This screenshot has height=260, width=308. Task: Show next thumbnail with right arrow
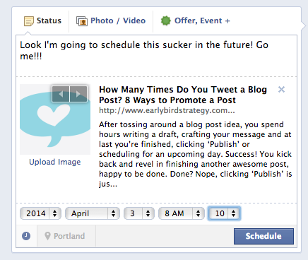(x=78, y=94)
